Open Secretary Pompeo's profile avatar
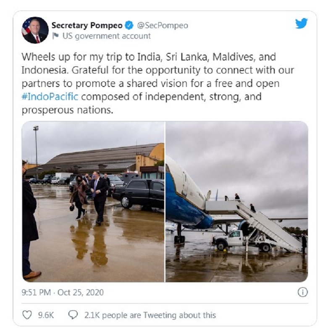This screenshot has height=328, width=336. pyautogui.click(x=35, y=30)
